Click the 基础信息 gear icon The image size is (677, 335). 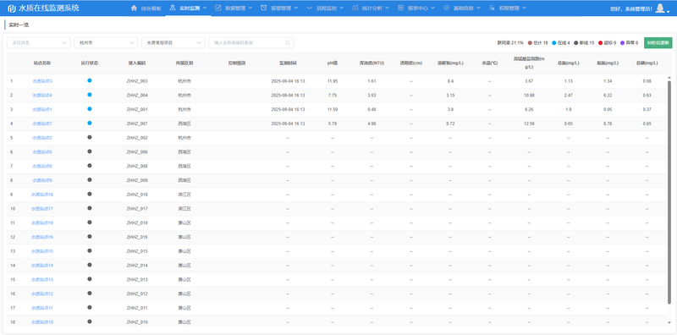(446, 8)
